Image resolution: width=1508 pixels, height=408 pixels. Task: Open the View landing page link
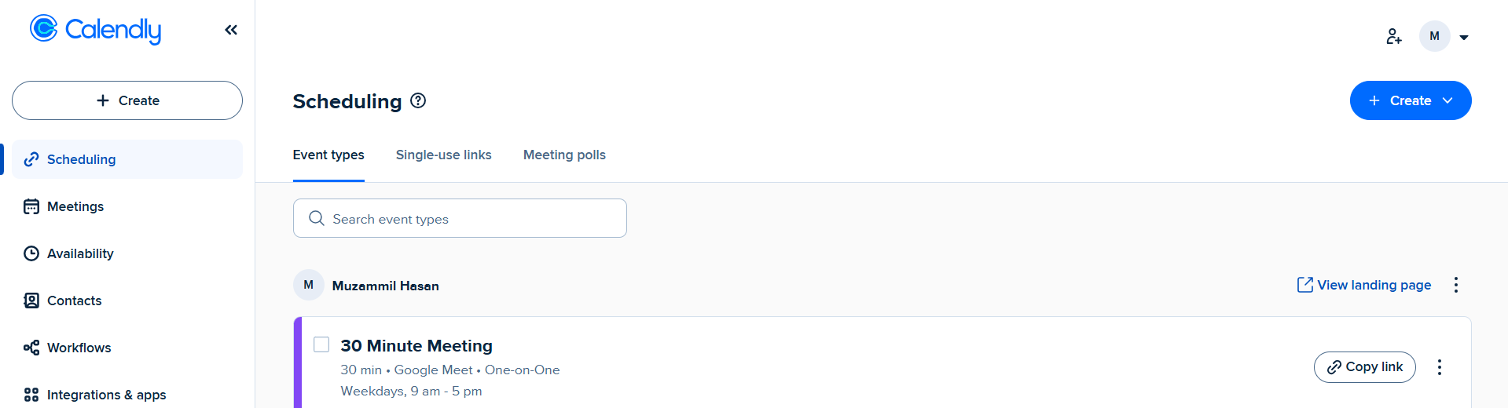click(x=1363, y=285)
